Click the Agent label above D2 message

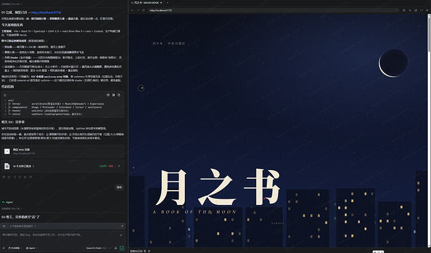9,203
